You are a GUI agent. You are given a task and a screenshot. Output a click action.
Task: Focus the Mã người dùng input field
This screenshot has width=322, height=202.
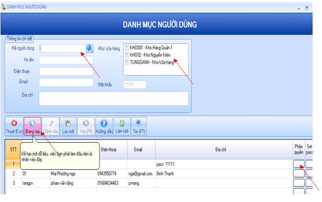coord(63,49)
